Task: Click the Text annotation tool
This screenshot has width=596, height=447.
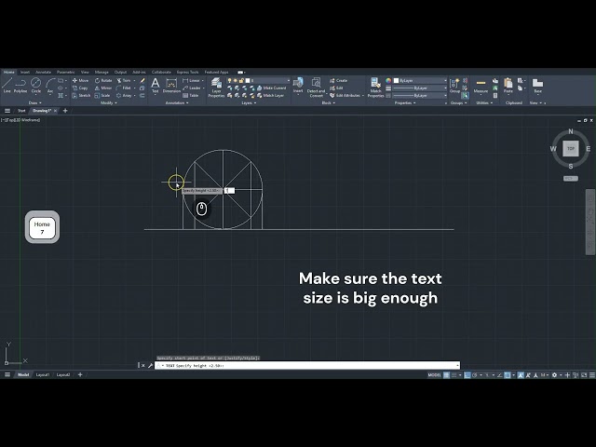Action: click(156, 85)
